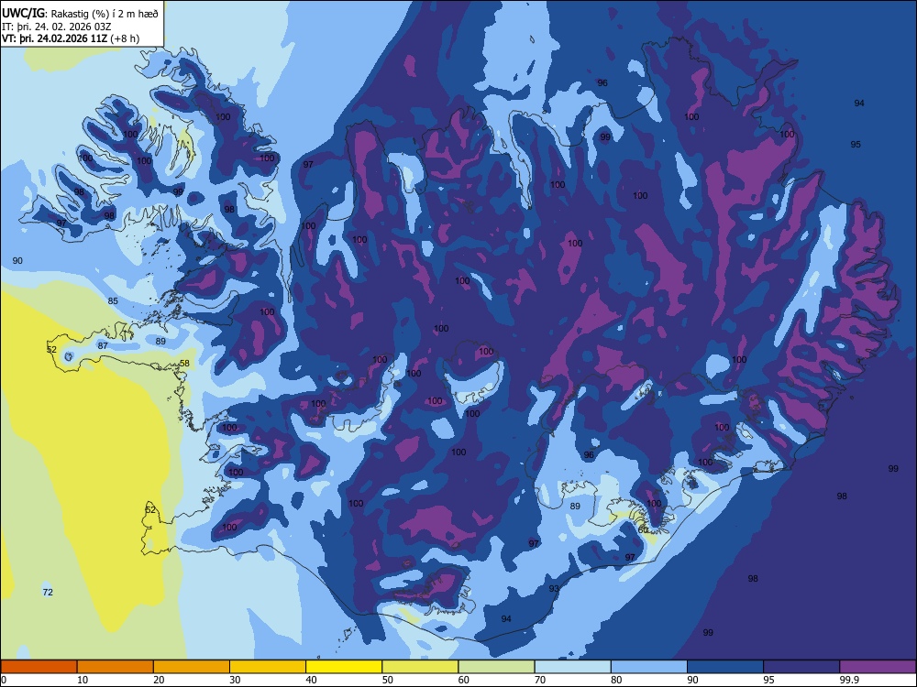917x687 pixels.
Task: Click the dark orange 0–10 legend swatch
Action: (39, 667)
